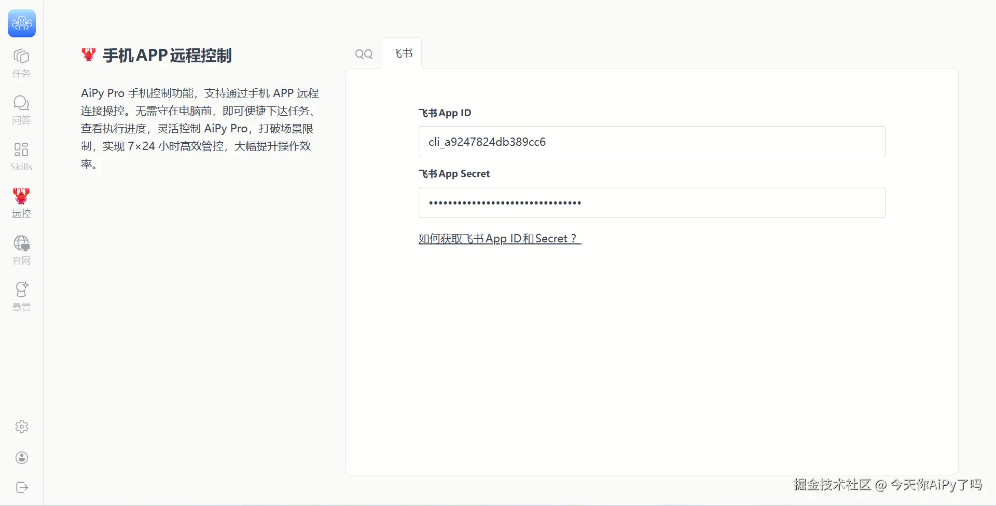Screen dimensions: 996x506
Task: Click the 飞书 App ID field label
Action: pyautogui.click(x=445, y=113)
